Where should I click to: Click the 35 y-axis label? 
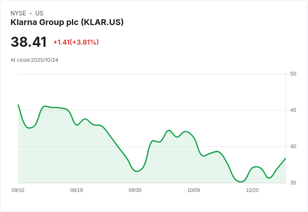pyautogui.click(x=293, y=183)
